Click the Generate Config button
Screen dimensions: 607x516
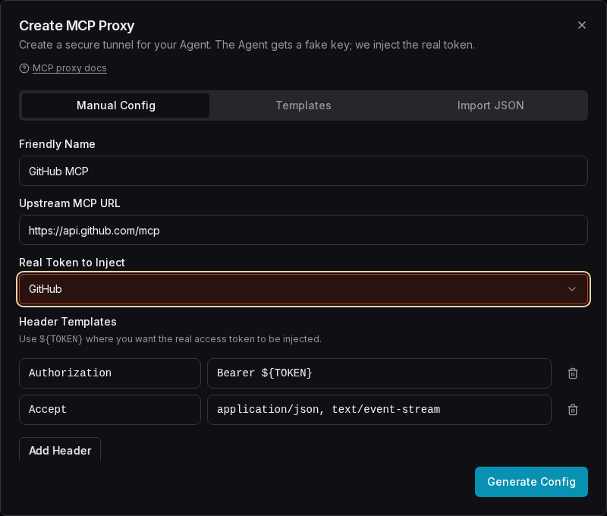531,482
